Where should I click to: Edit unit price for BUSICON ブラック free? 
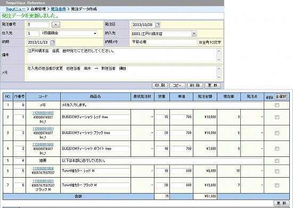[182, 133]
